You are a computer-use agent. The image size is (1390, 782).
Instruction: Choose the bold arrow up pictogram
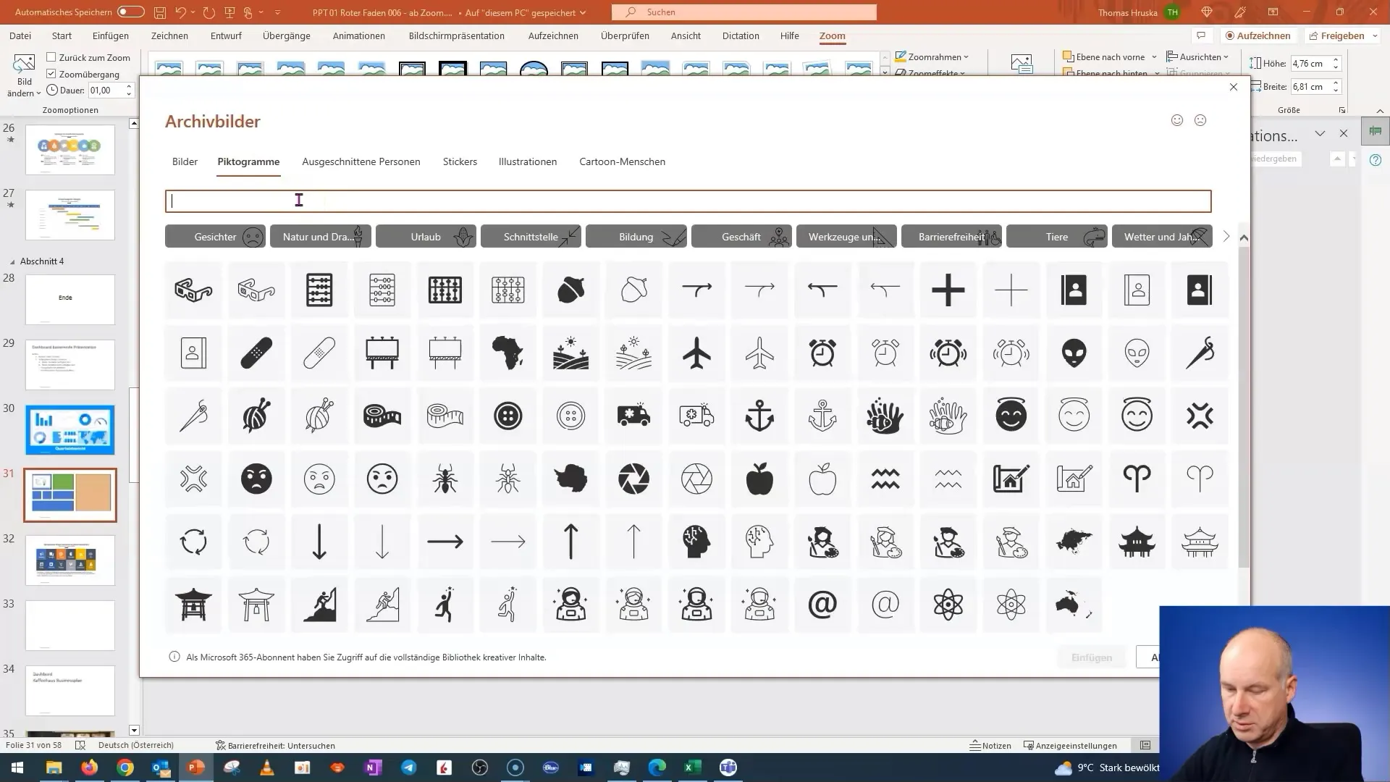(570, 542)
